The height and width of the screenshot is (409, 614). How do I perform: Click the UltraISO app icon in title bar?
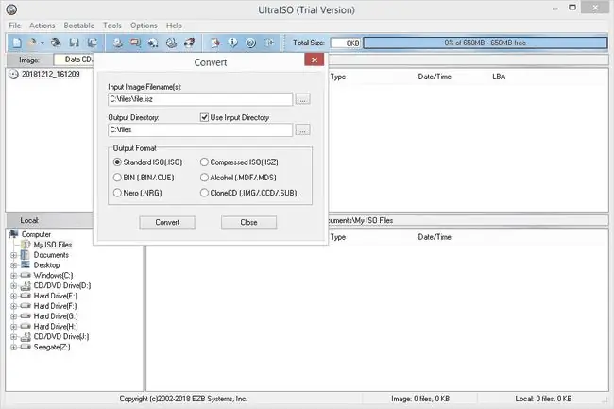click(x=11, y=9)
